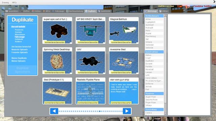
Task: Comment/rate the Awesome Sled
Action: pyautogui.click(x=121, y=73)
